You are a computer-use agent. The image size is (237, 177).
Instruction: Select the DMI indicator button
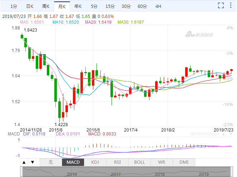[x=184, y=162]
